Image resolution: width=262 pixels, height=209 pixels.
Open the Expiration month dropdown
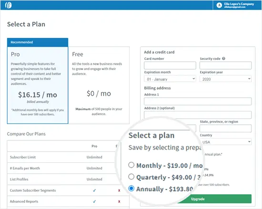coord(170,79)
